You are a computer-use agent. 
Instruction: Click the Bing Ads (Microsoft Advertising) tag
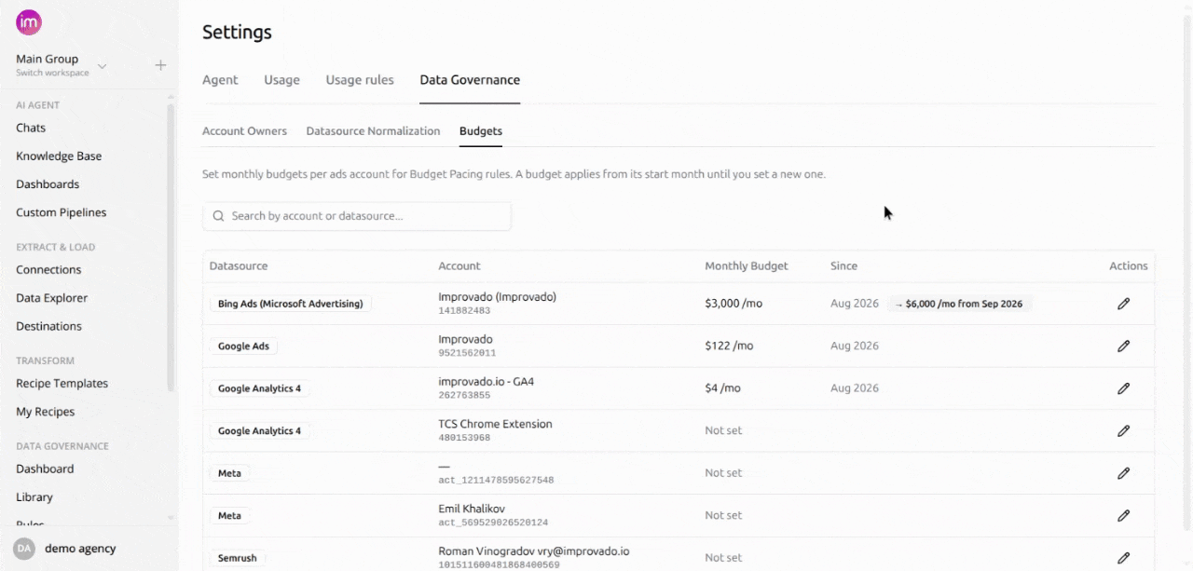point(291,304)
